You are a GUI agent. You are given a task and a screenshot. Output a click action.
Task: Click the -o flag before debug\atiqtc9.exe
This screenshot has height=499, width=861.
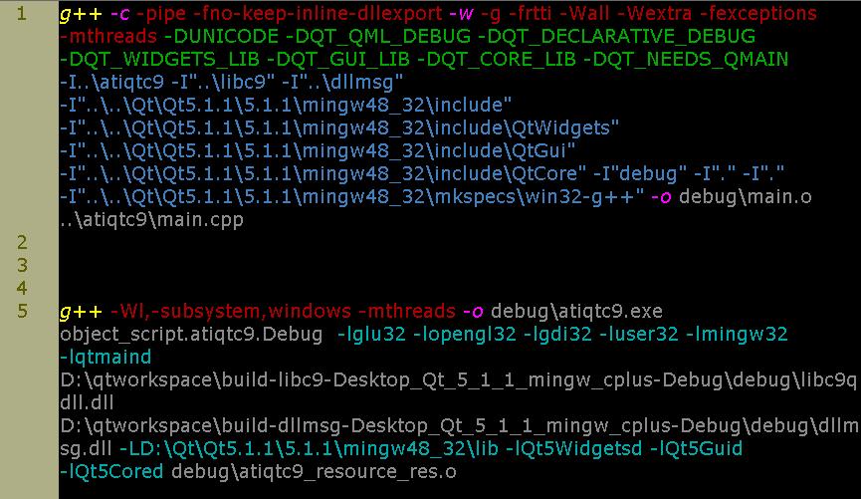[x=474, y=311]
